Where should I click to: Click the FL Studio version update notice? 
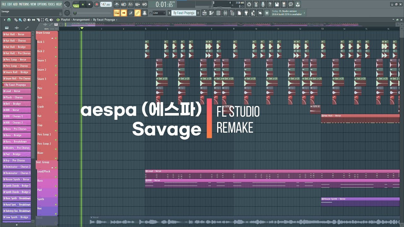coord(288,13)
